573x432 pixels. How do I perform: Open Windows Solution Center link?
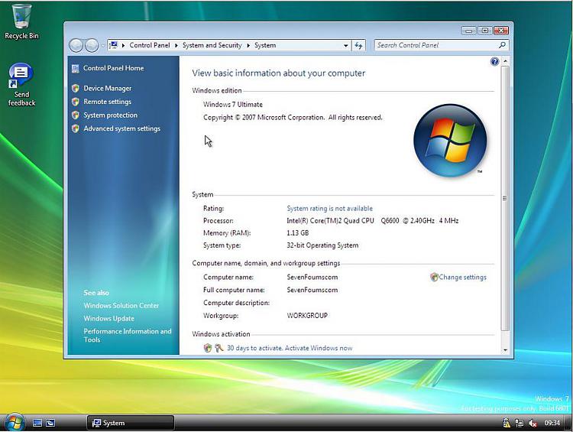(x=121, y=305)
